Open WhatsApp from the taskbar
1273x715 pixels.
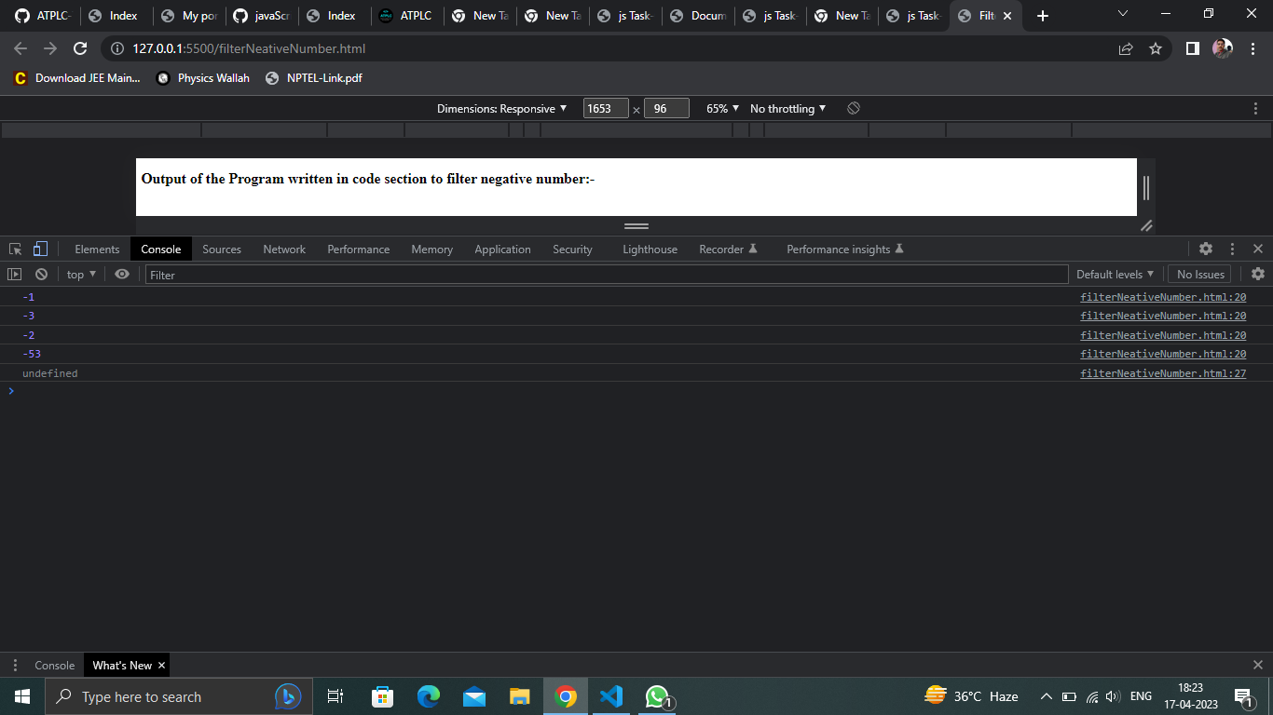pos(657,695)
